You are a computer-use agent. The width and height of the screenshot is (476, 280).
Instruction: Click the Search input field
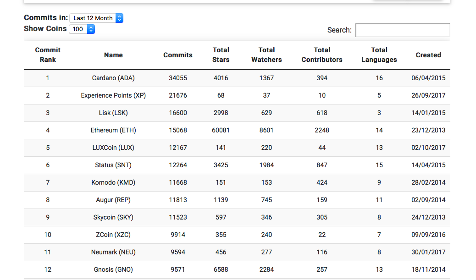point(402,30)
